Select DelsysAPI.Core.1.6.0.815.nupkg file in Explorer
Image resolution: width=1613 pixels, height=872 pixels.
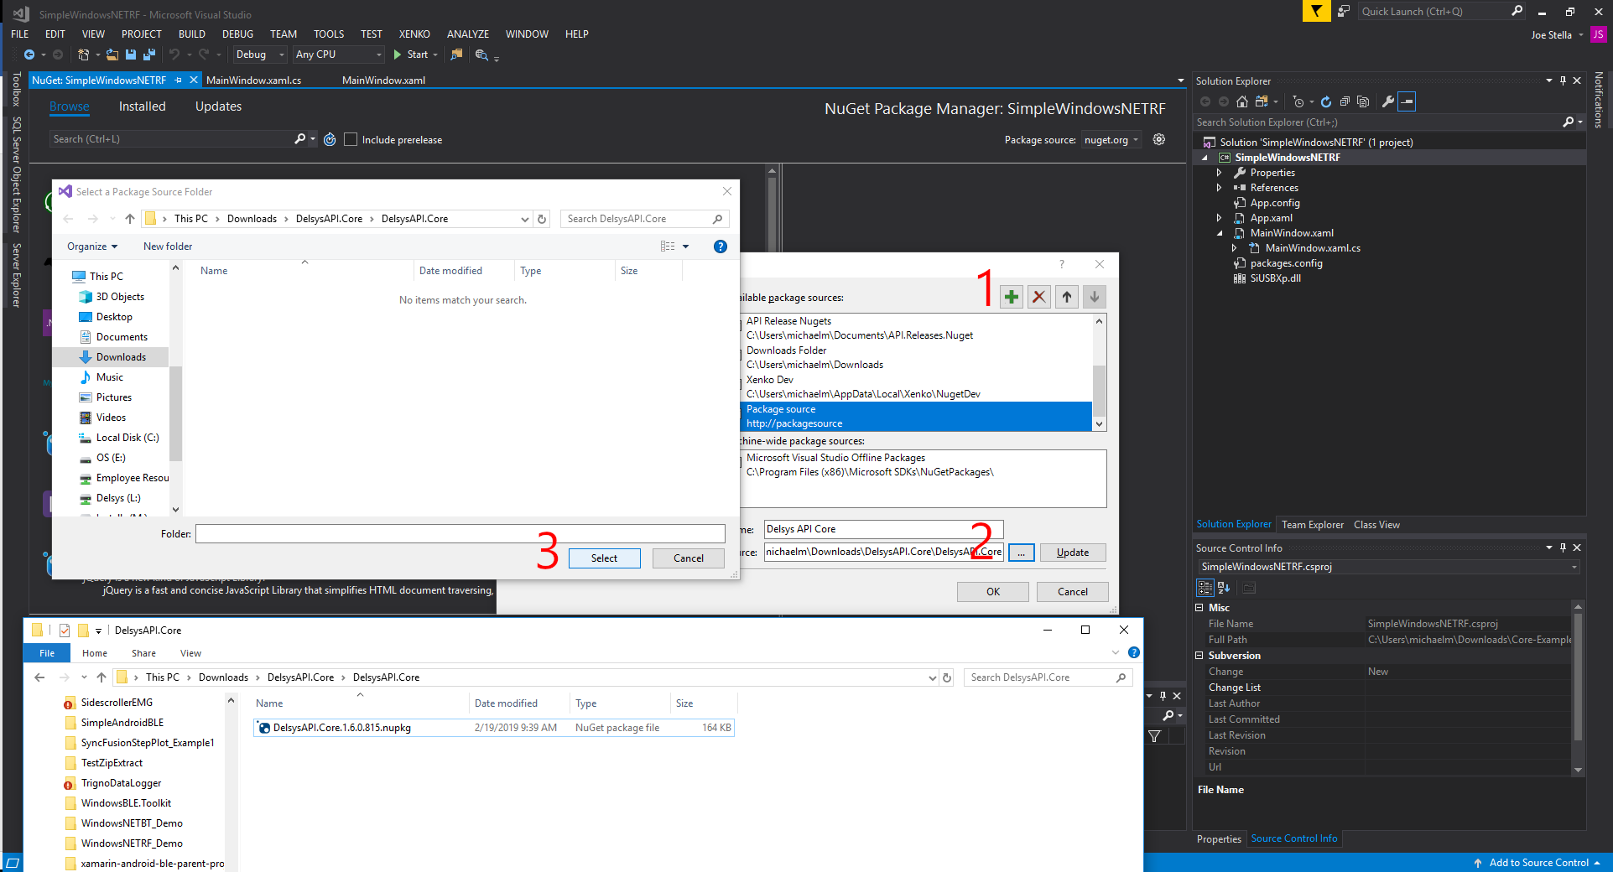click(x=493, y=728)
